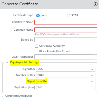Open the Number of Bits dropdown arrow

click(92, 75)
